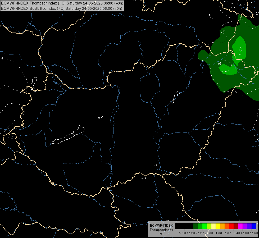Viewport: 259px width, 238px height.
Task: Click the legend tick label '37'
Action: coord(229,233)
